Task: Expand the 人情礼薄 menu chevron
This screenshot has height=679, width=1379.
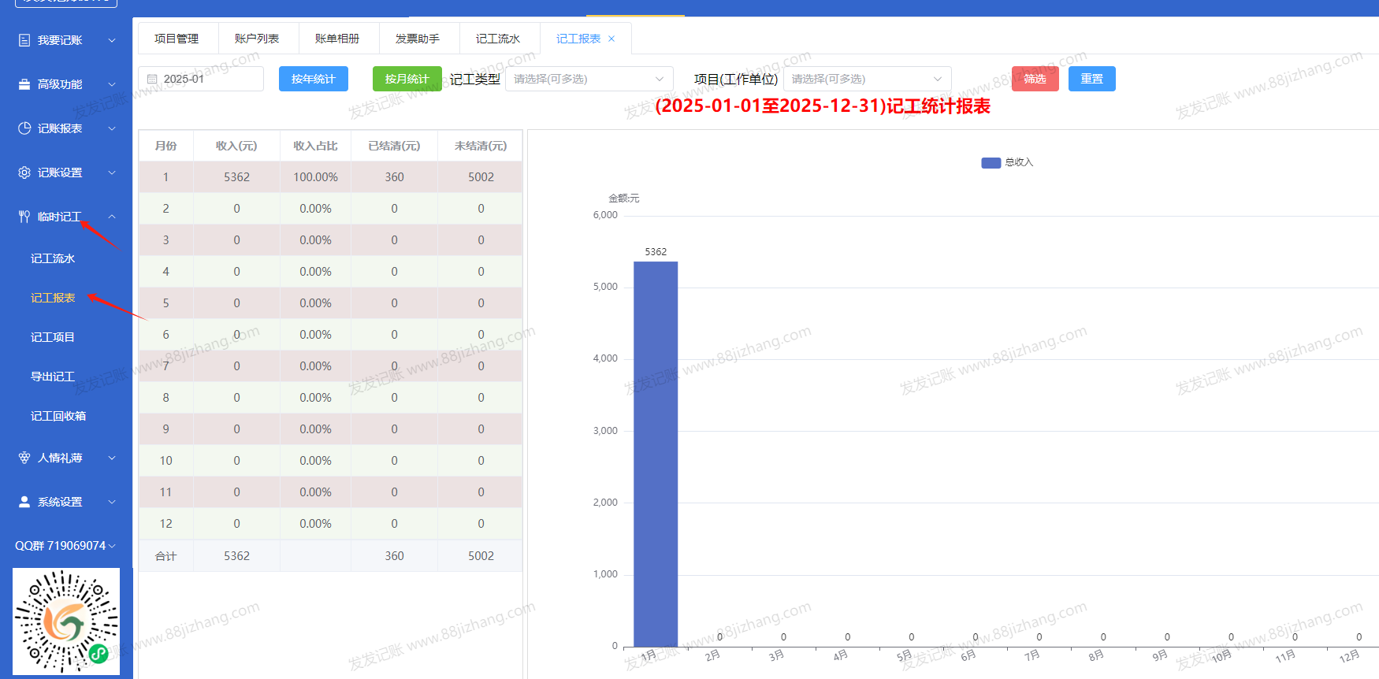Action: (x=112, y=458)
